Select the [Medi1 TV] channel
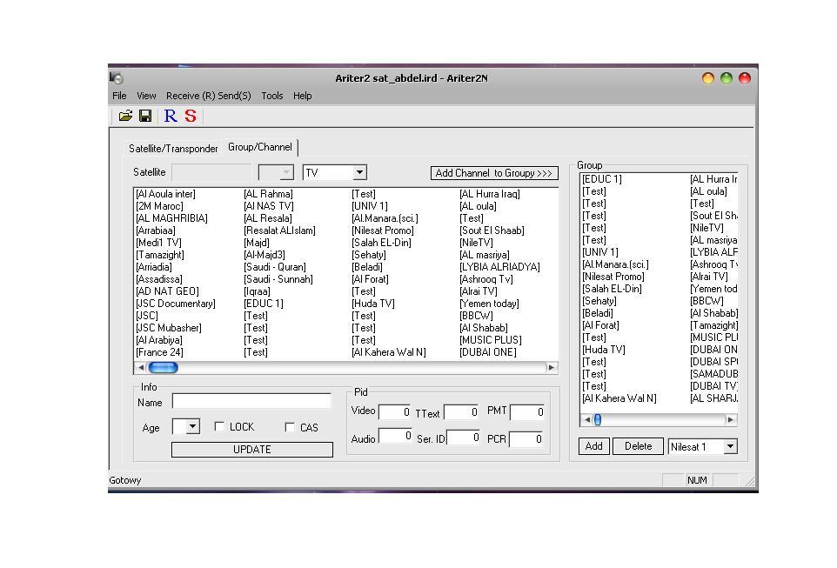Screen dimensions: 837x568 click(158, 243)
